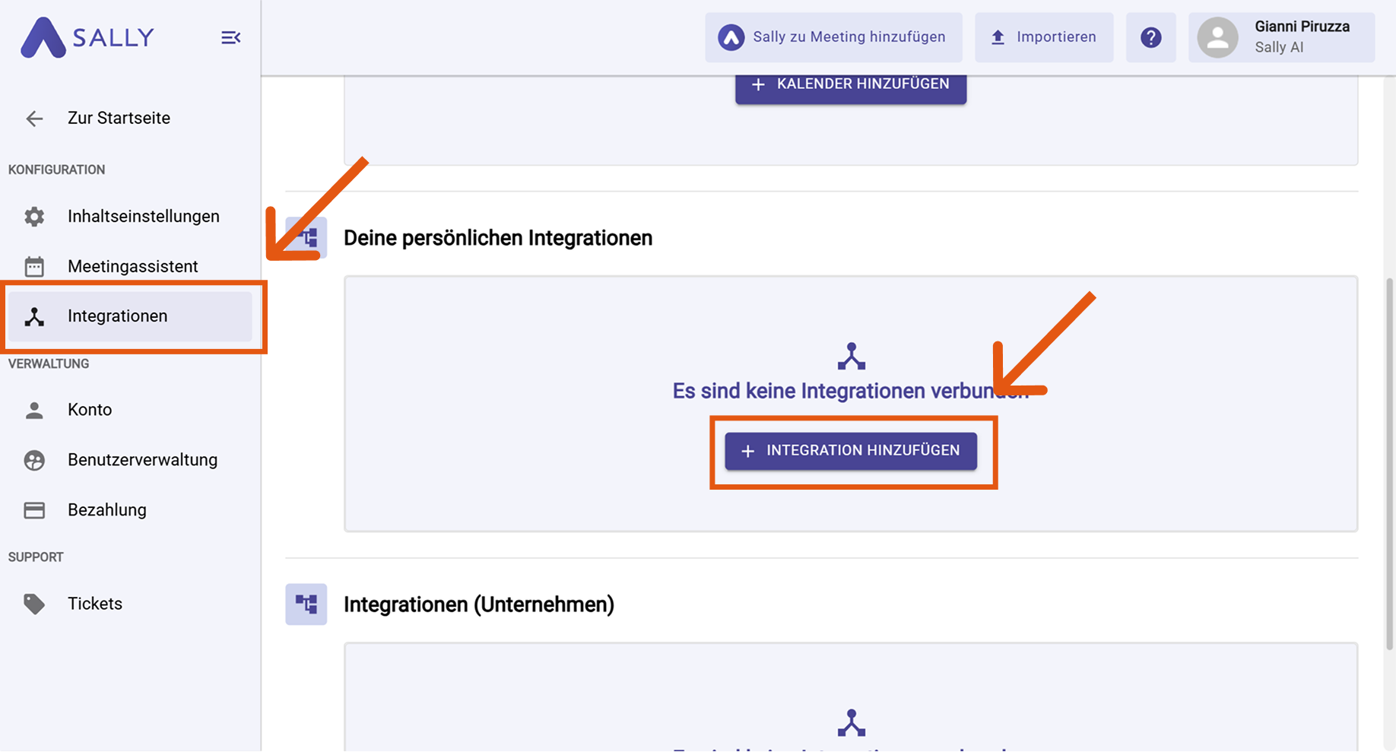This screenshot has height=752, width=1396.
Task: Click the Integration hinzufügen button
Action: pos(850,451)
